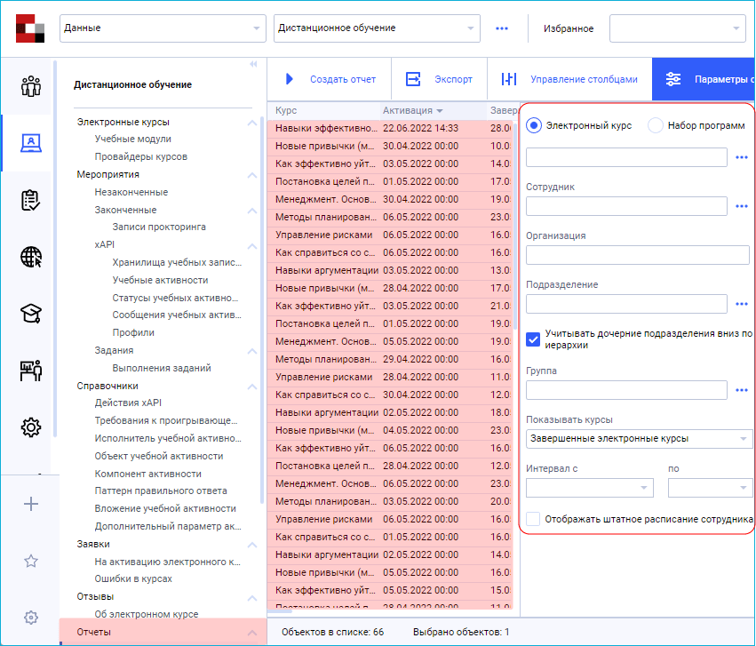Select the people group icon atop the sidebar
The image size is (756, 646).
coord(31,84)
